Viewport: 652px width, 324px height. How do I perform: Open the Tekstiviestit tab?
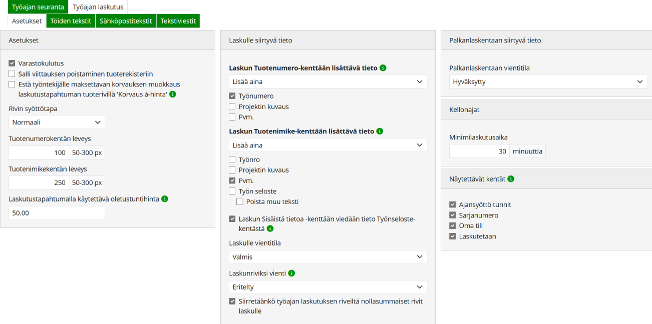[178, 21]
